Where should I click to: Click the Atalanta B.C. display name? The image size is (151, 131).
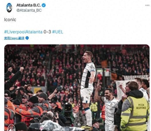pyautogui.click(x=28, y=5)
